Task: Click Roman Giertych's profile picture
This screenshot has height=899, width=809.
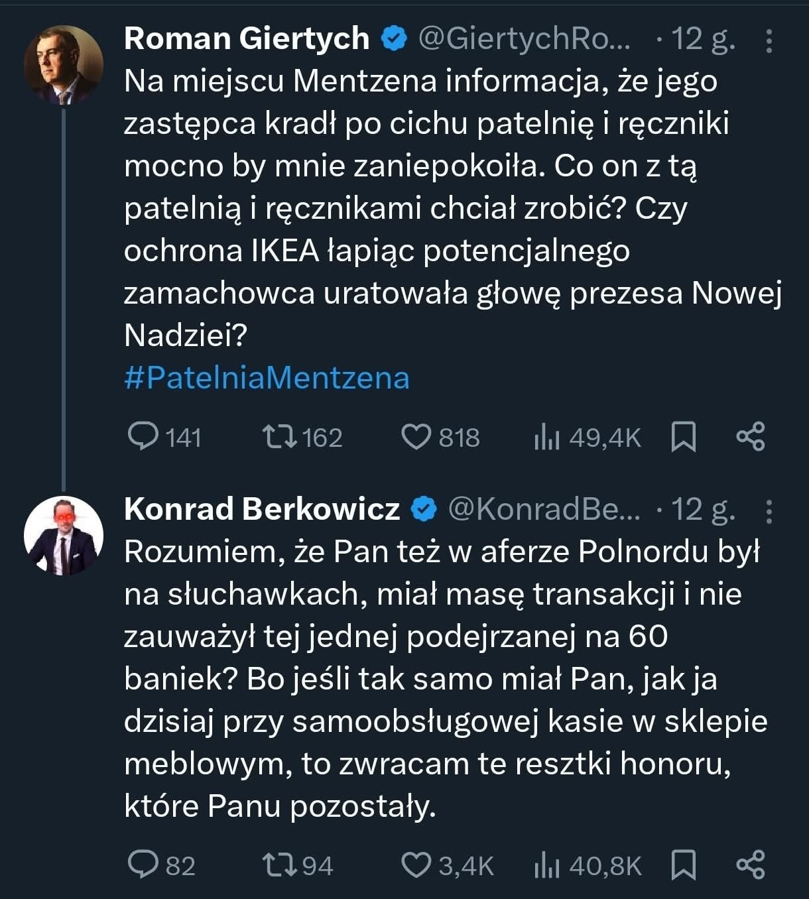Action: pyautogui.click(x=64, y=65)
